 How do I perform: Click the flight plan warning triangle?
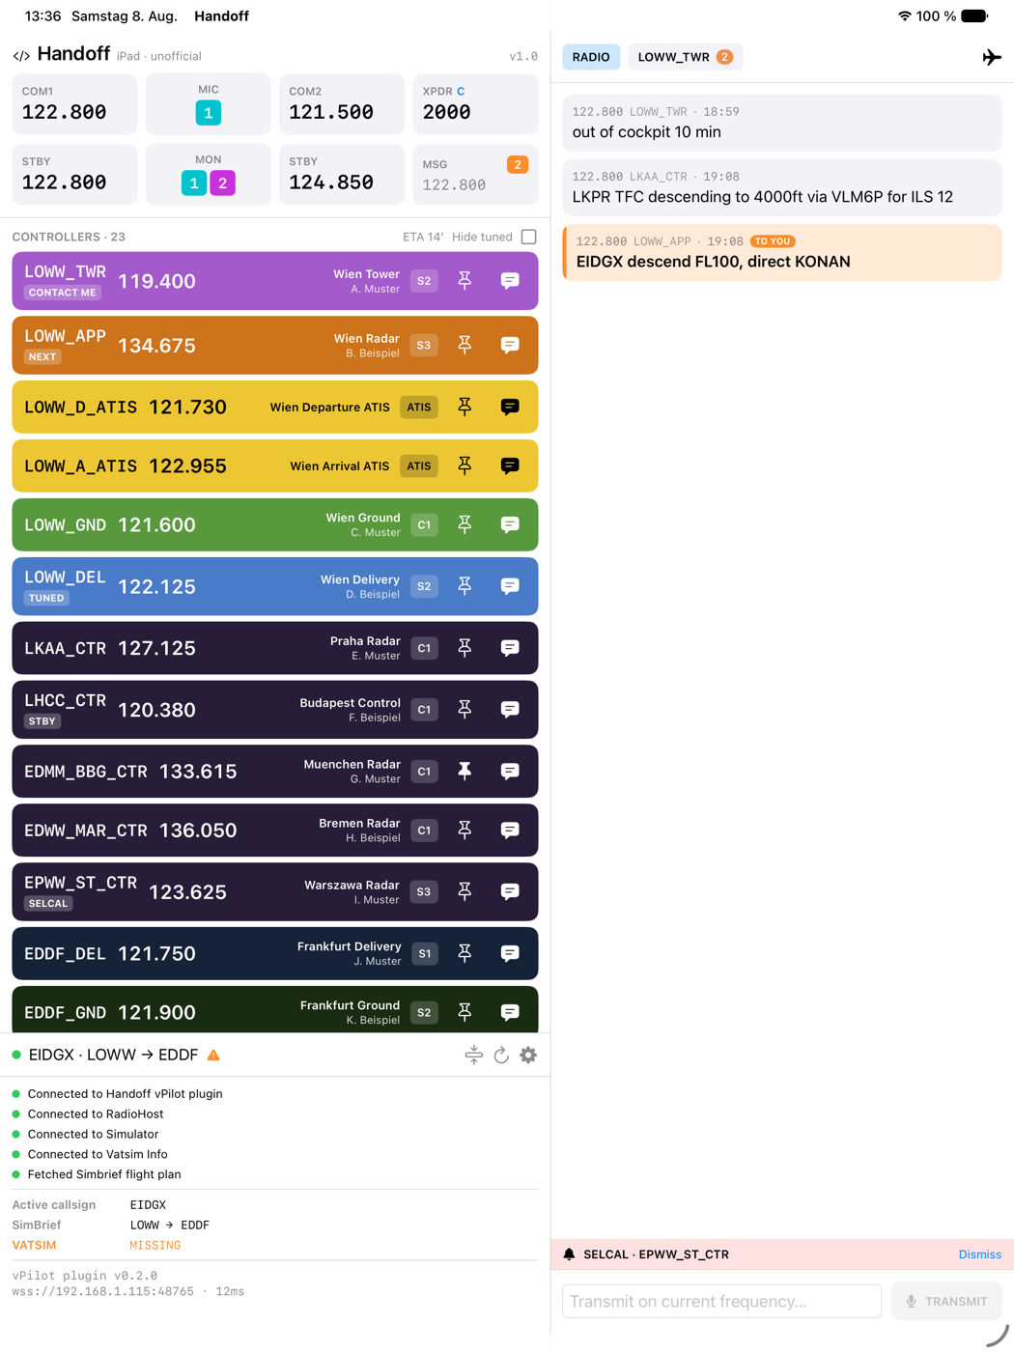click(x=213, y=1056)
